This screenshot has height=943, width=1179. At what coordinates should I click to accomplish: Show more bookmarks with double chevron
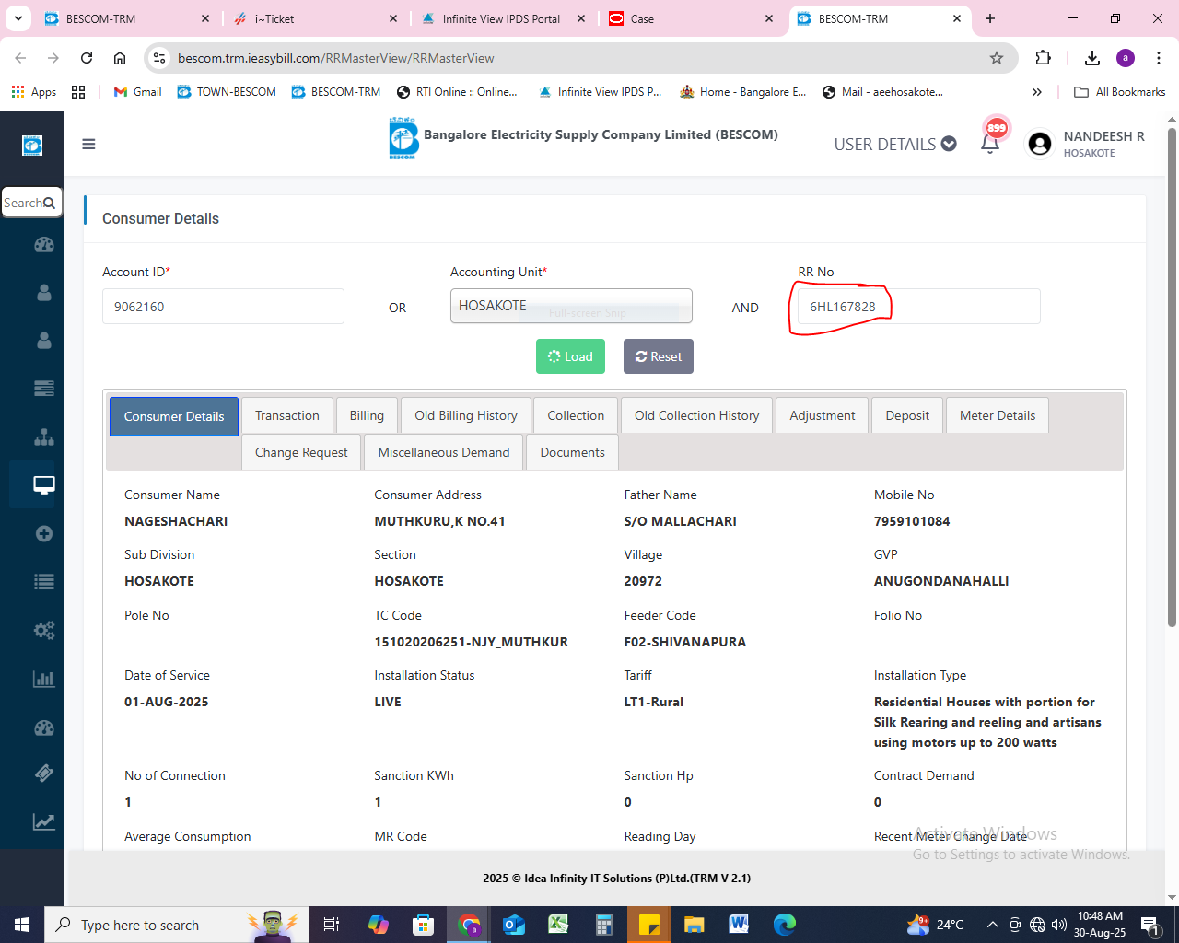click(x=1037, y=92)
